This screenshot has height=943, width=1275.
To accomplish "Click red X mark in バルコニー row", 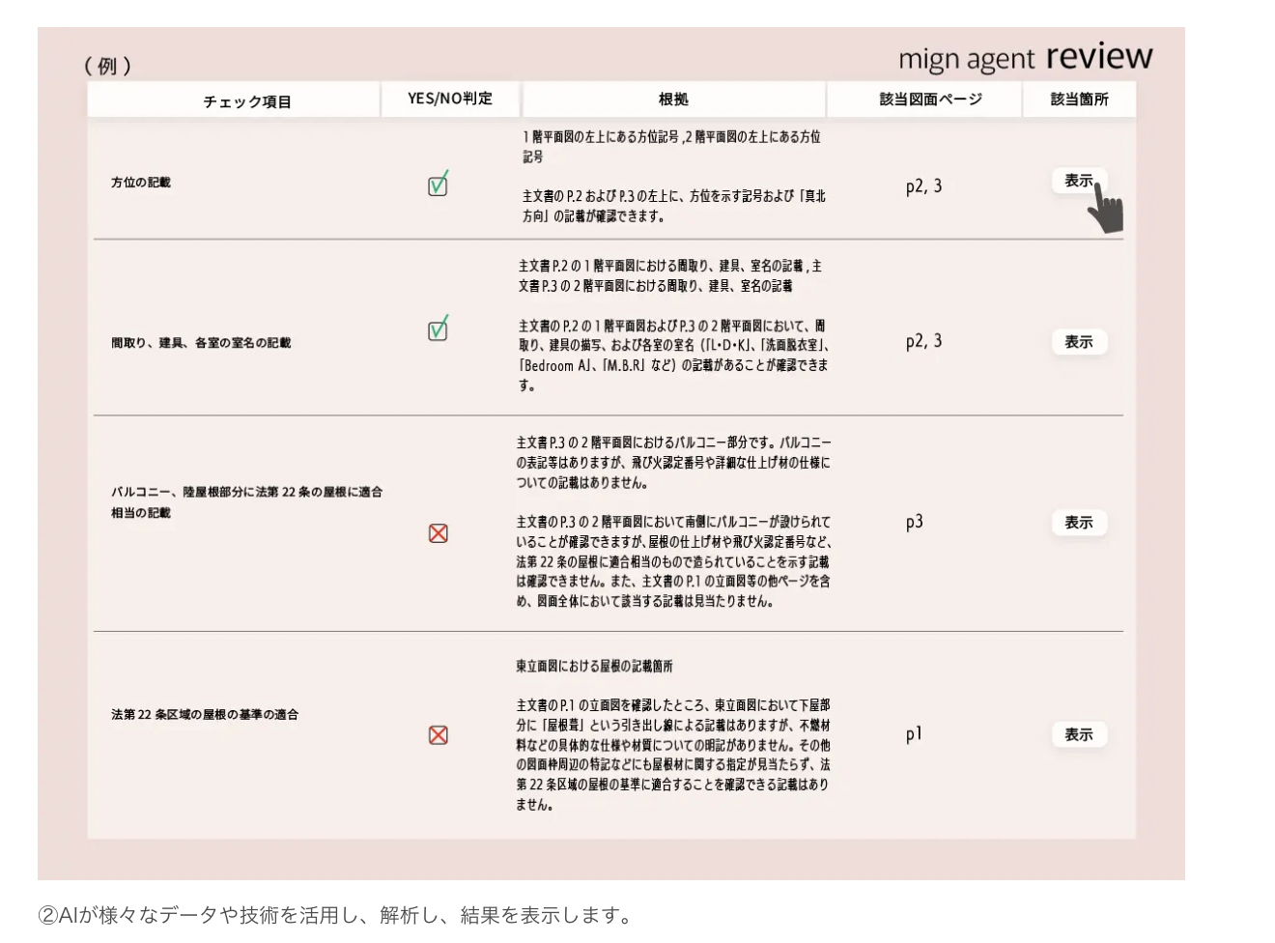I will tap(438, 533).
